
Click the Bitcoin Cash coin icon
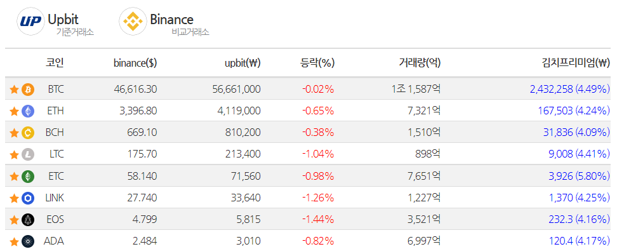(28, 133)
